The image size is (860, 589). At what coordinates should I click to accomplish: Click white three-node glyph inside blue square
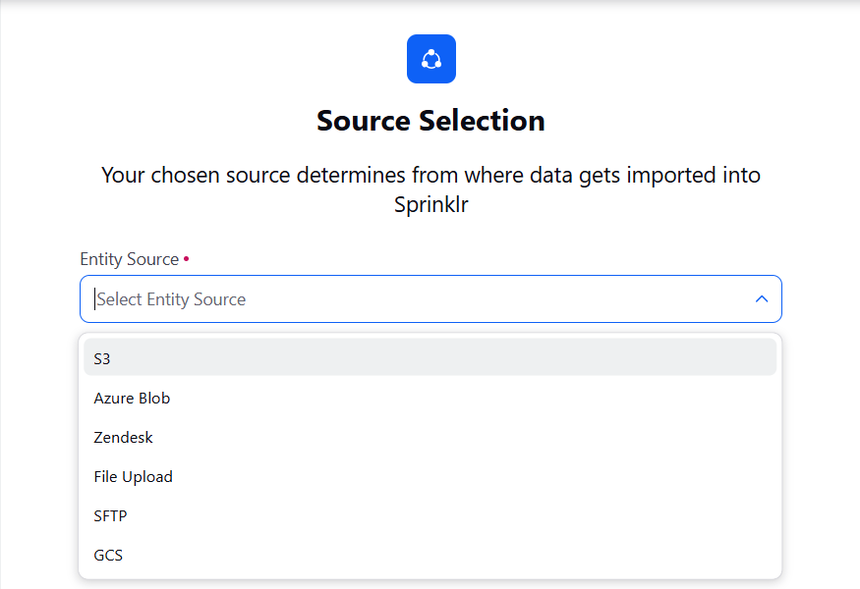[x=431, y=59]
